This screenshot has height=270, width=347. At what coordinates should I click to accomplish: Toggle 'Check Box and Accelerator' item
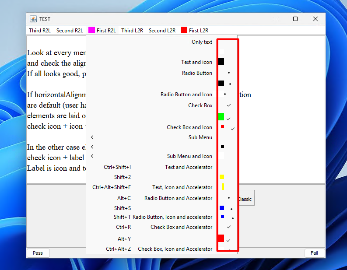point(181,227)
